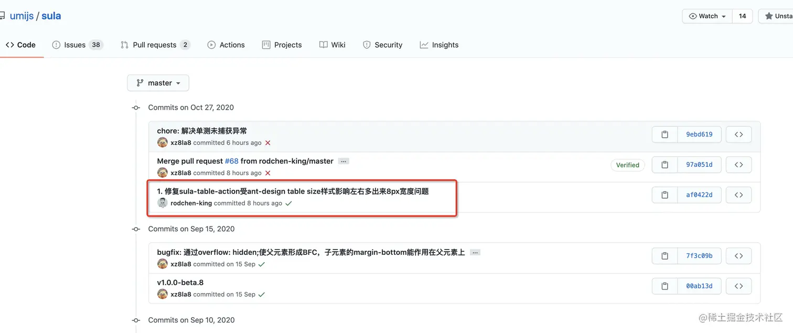Open pull request #68 link

(x=232, y=161)
